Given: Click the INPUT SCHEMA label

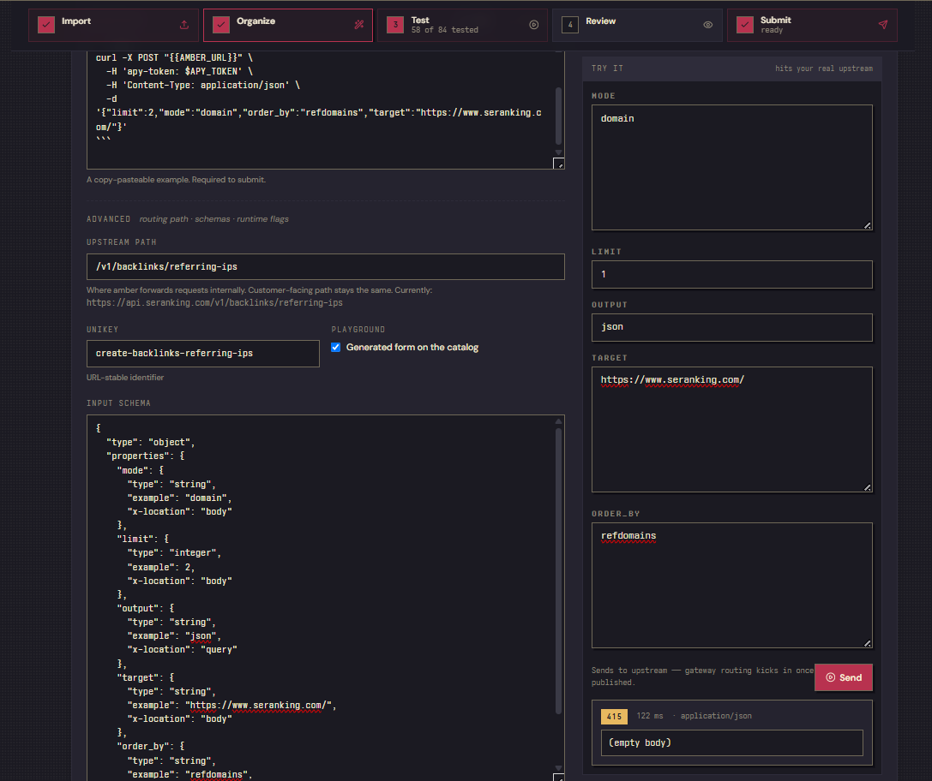Looking at the screenshot, I should [118, 403].
